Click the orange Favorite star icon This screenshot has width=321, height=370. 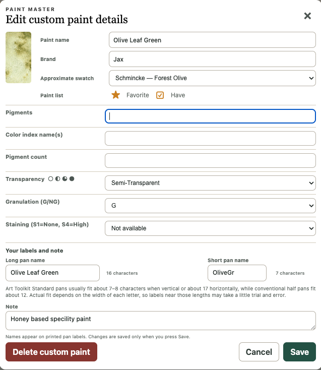click(x=115, y=95)
